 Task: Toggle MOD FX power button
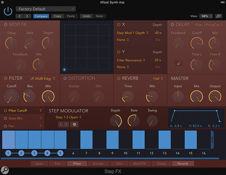tap(5, 25)
